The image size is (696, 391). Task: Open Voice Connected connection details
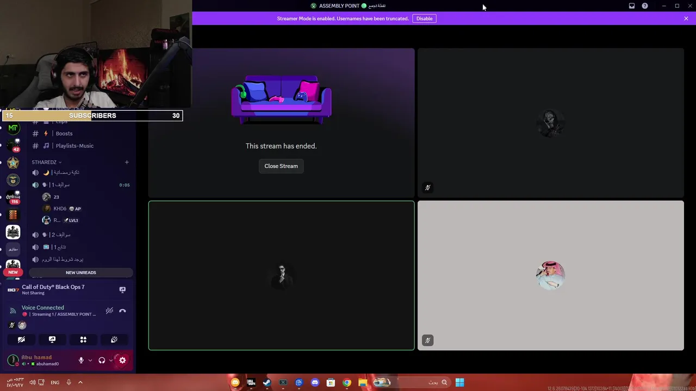tap(43, 307)
